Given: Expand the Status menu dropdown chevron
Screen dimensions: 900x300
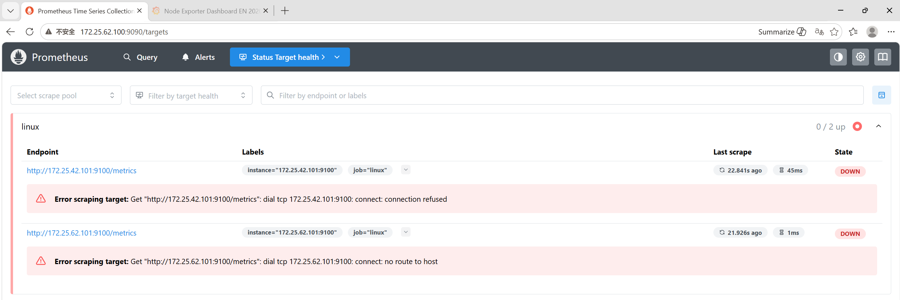Looking at the screenshot, I should [x=337, y=57].
